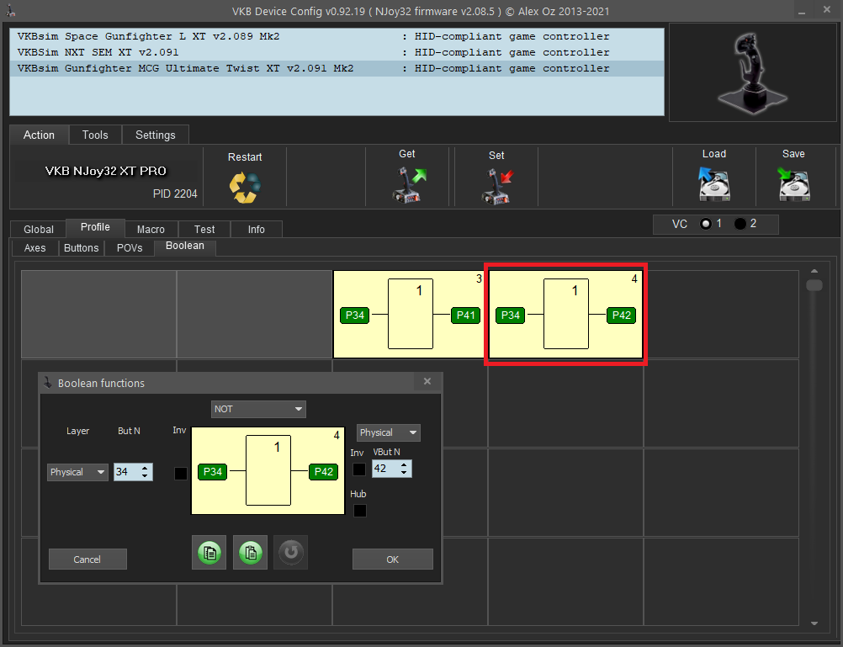Viewport: 843px width, 647px height.
Task: Click Cancel in Boolean functions dialog
Action: 87,559
